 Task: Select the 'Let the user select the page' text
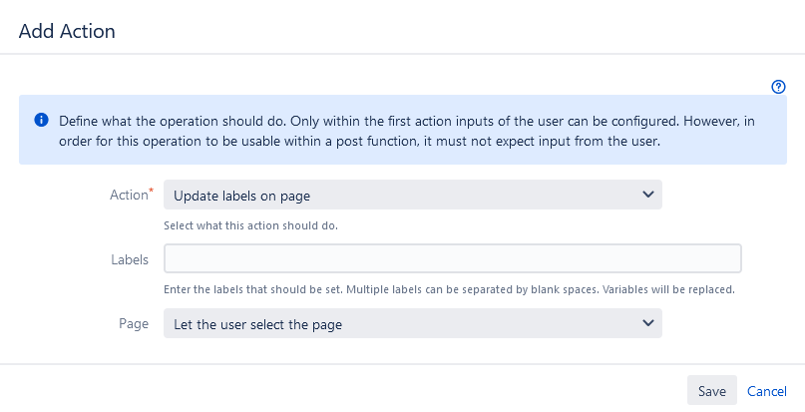pos(257,325)
